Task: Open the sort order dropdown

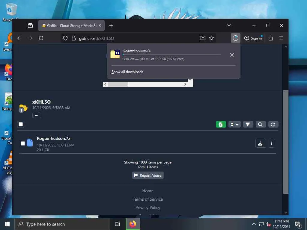Action: [x=234, y=124]
